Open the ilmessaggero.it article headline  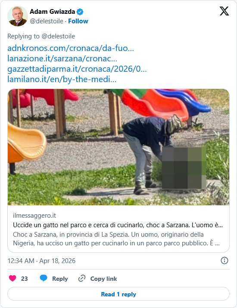tap(118, 225)
